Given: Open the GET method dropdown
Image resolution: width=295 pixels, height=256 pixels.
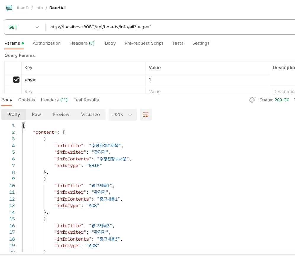Looking at the screenshot, I should coord(24,27).
